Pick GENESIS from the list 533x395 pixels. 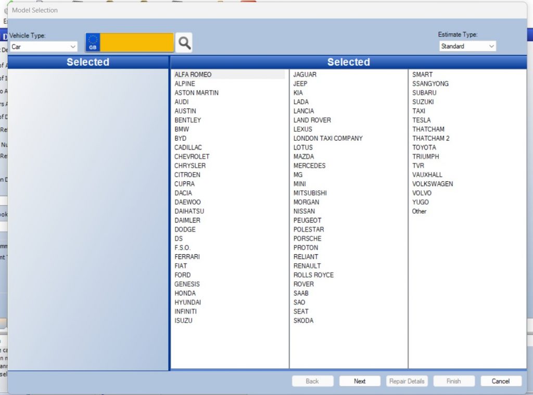coord(187,284)
